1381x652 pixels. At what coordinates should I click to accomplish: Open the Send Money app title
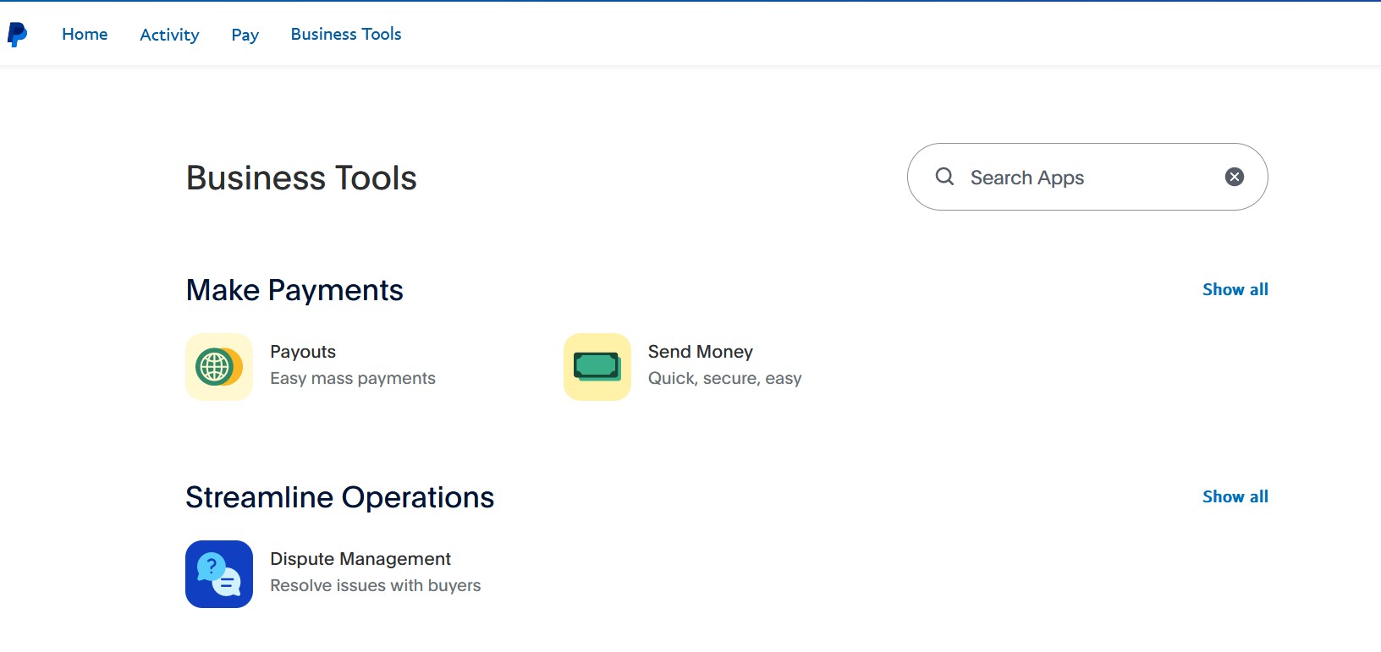click(x=701, y=352)
